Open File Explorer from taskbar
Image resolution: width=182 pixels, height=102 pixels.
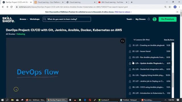click(12, 100)
